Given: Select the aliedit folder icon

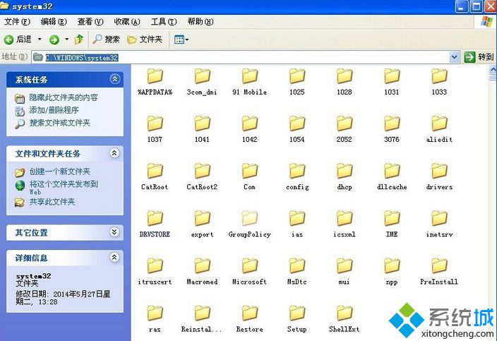Looking at the screenshot, I should coord(439,124).
